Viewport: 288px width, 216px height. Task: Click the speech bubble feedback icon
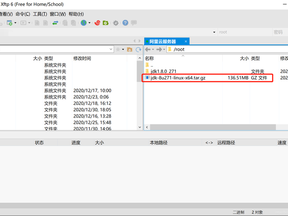pos(134,23)
